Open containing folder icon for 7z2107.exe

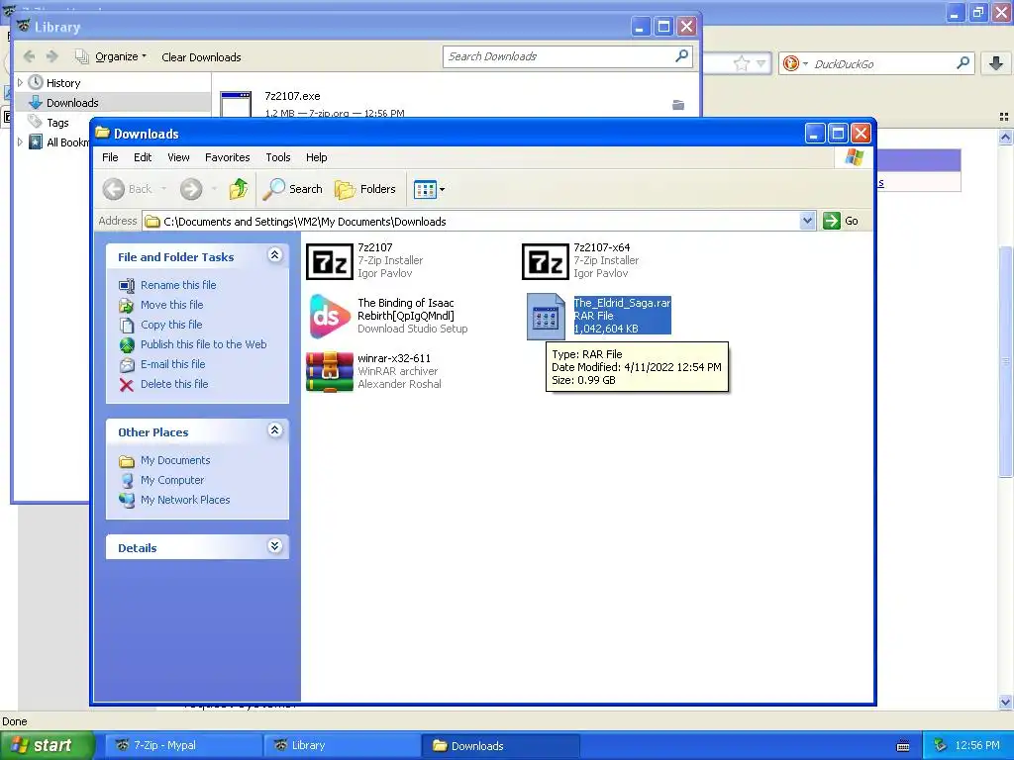(678, 105)
